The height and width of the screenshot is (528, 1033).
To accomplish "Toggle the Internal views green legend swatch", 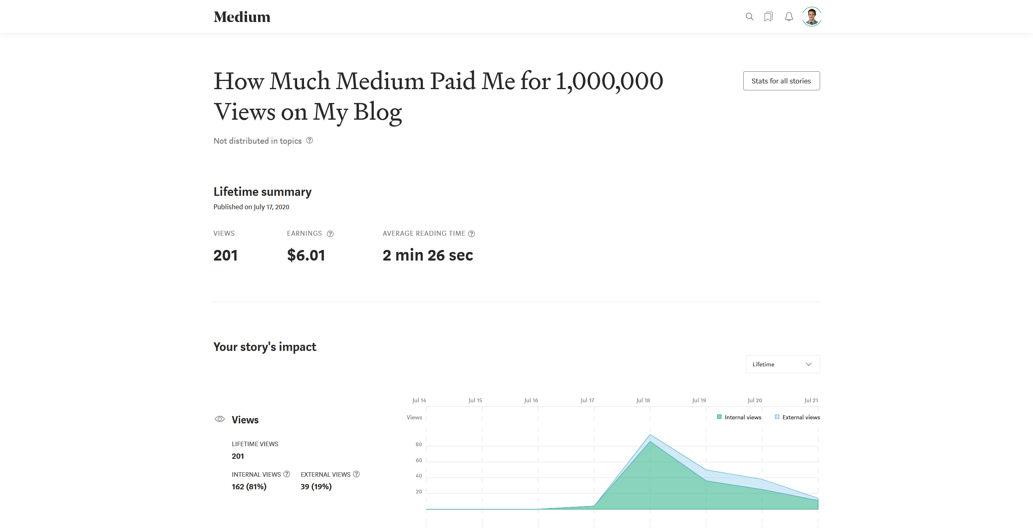I will click(x=719, y=417).
